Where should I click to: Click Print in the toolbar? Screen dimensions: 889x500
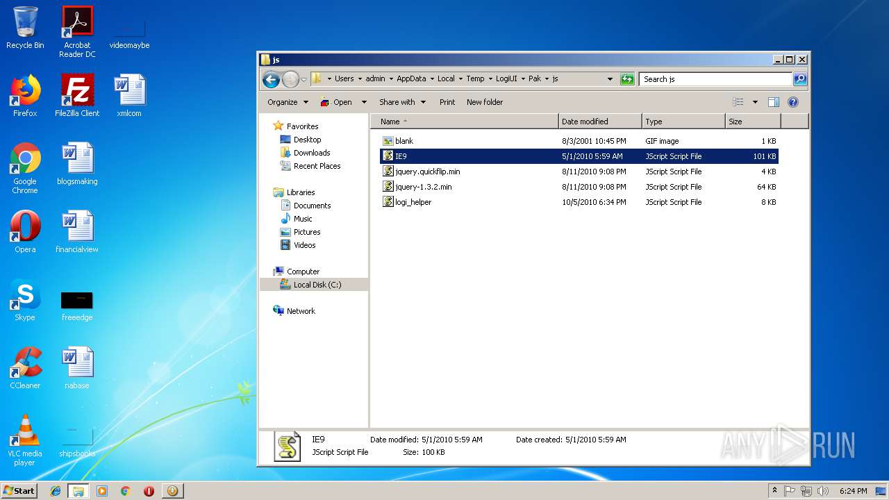tap(447, 102)
